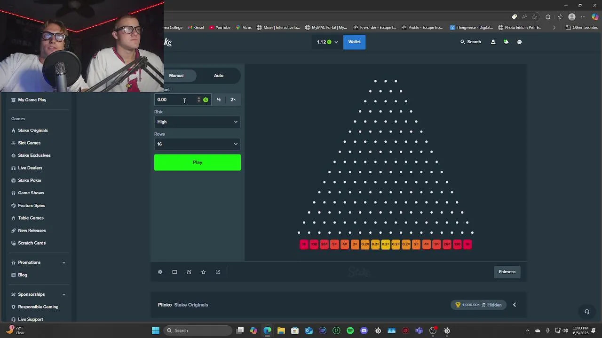Toggle theatre mode below the Plinko board
Image resolution: width=602 pixels, height=338 pixels.
[174, 272]
